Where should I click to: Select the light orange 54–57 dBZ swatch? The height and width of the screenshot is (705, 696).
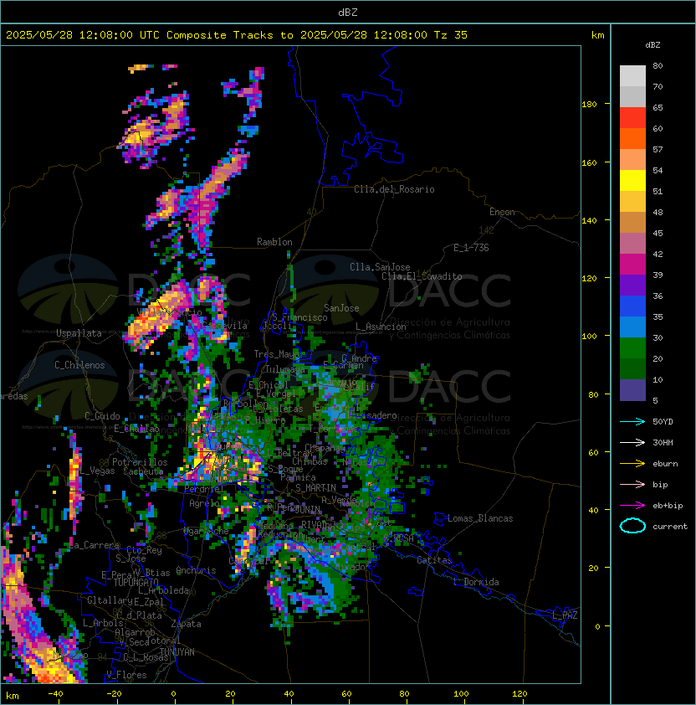coord(632,160)
